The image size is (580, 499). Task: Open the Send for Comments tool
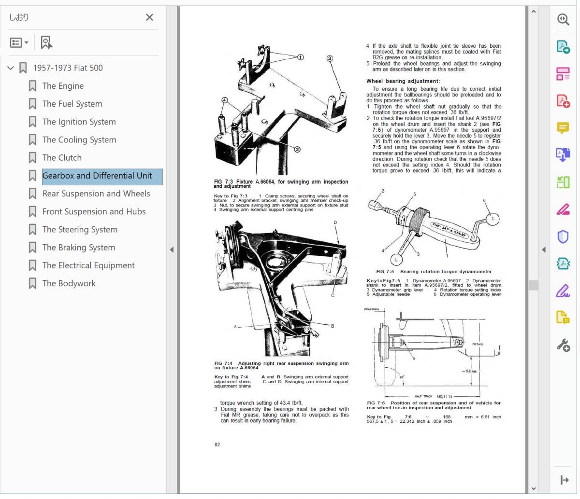(563, 318)
